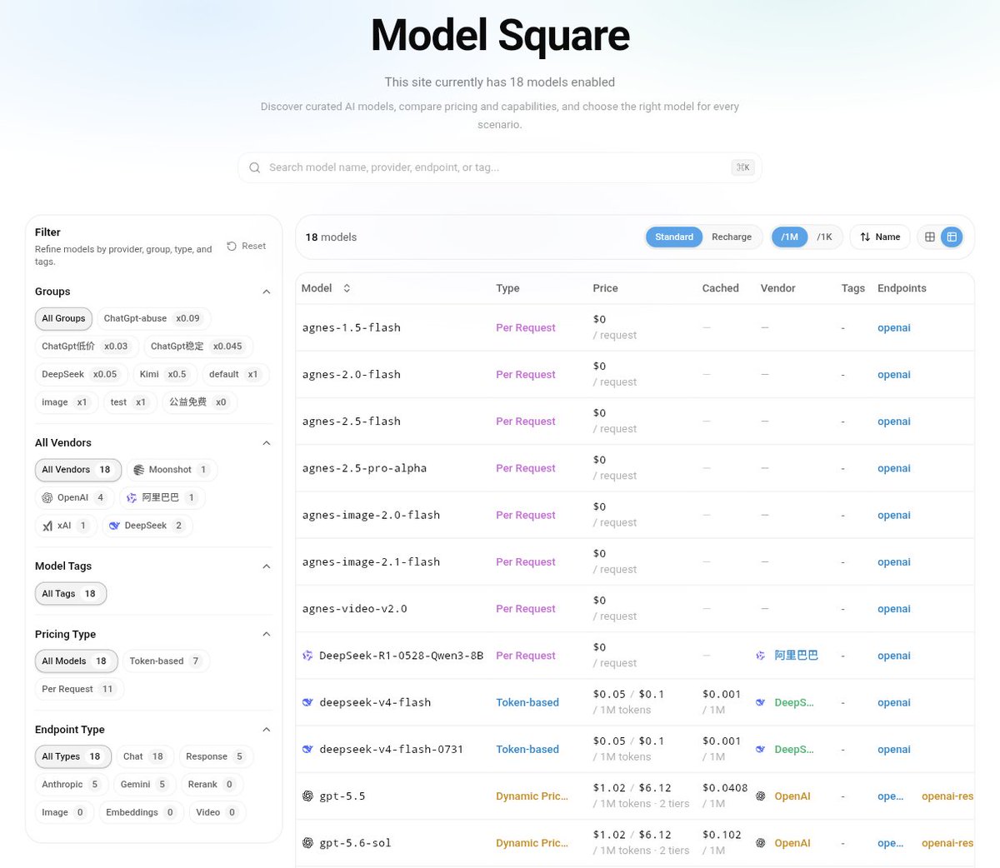Viewport: 1000px width, 868px height.
Task: Collapse the Pricing Type section
Action: click(267, 634)
